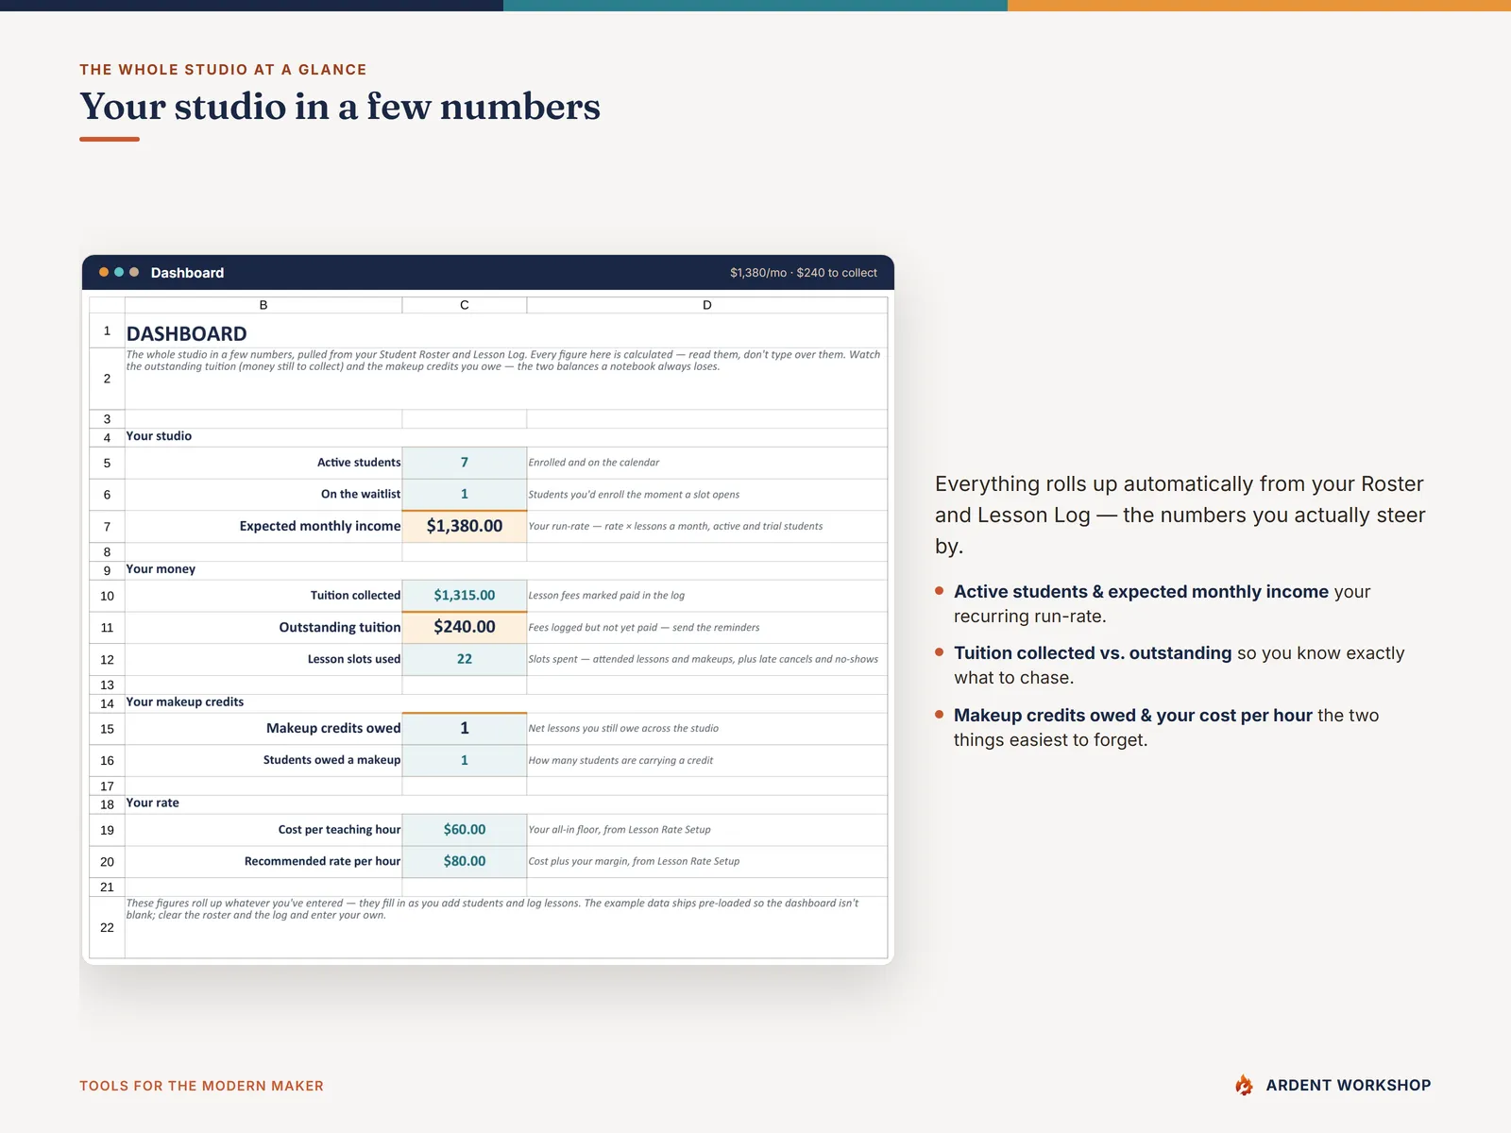Click the 'Expected monthly income' label
Screen dimensions: 1511x1133
[320, 526]
